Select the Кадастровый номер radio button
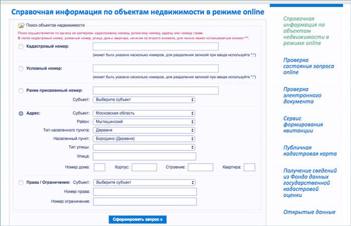351x226 pixels. click(21, 47)
